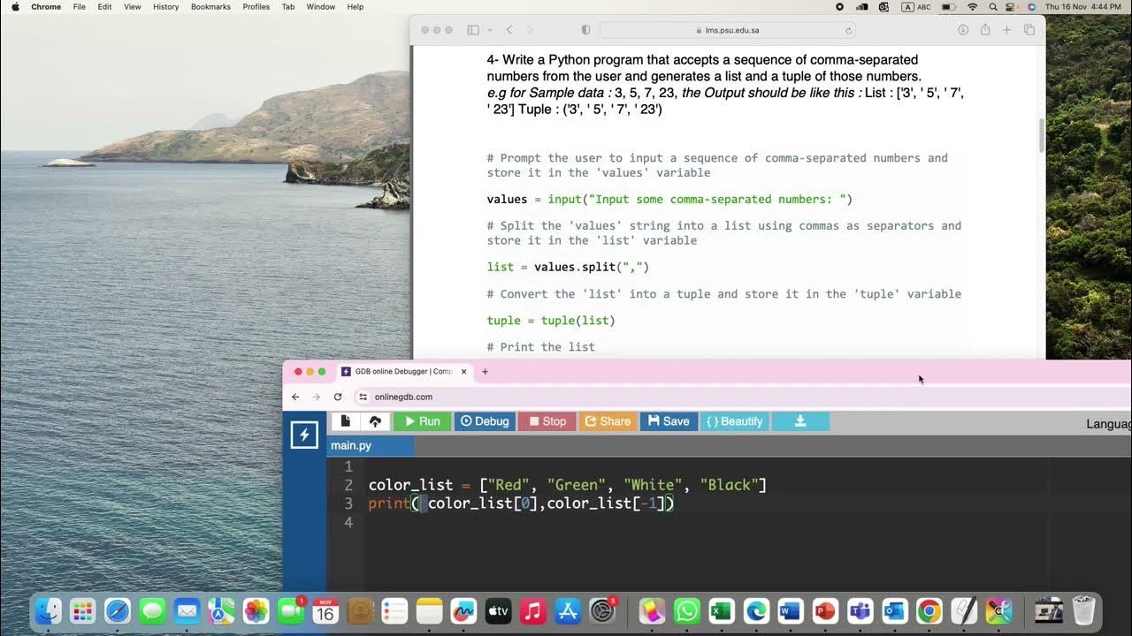The height and width of the screenshot is (636, 1132).
Task: Reload the Safari page
Action: pyautogui.click(x=849, y=30)
